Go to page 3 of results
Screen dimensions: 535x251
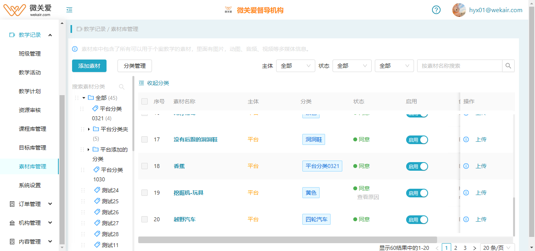pyautogui.click(x=465, y=248)
